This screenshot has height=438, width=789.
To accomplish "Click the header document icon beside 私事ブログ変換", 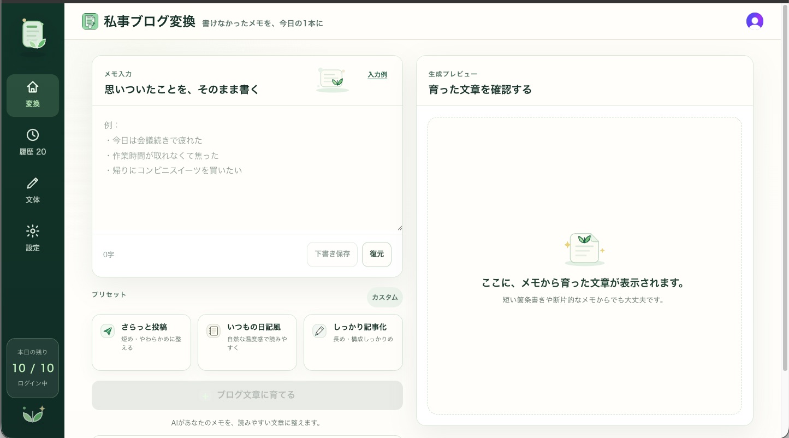I will (x=90, y=21).
